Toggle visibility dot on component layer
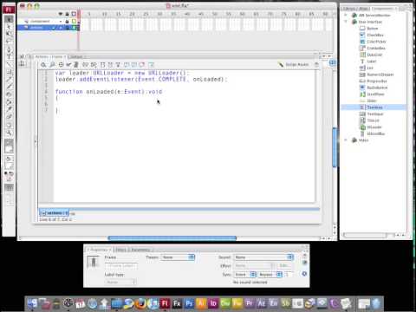Image resolution: width=416 pixels, height=312 pixels. point(61,22)
